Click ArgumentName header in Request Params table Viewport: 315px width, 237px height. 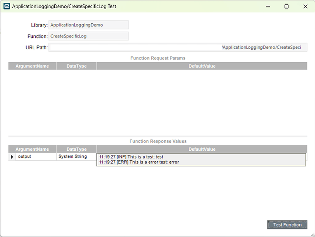coord(32,66)
